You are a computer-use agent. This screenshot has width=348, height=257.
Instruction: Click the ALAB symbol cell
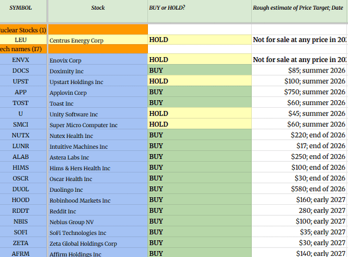pos(23,156)
